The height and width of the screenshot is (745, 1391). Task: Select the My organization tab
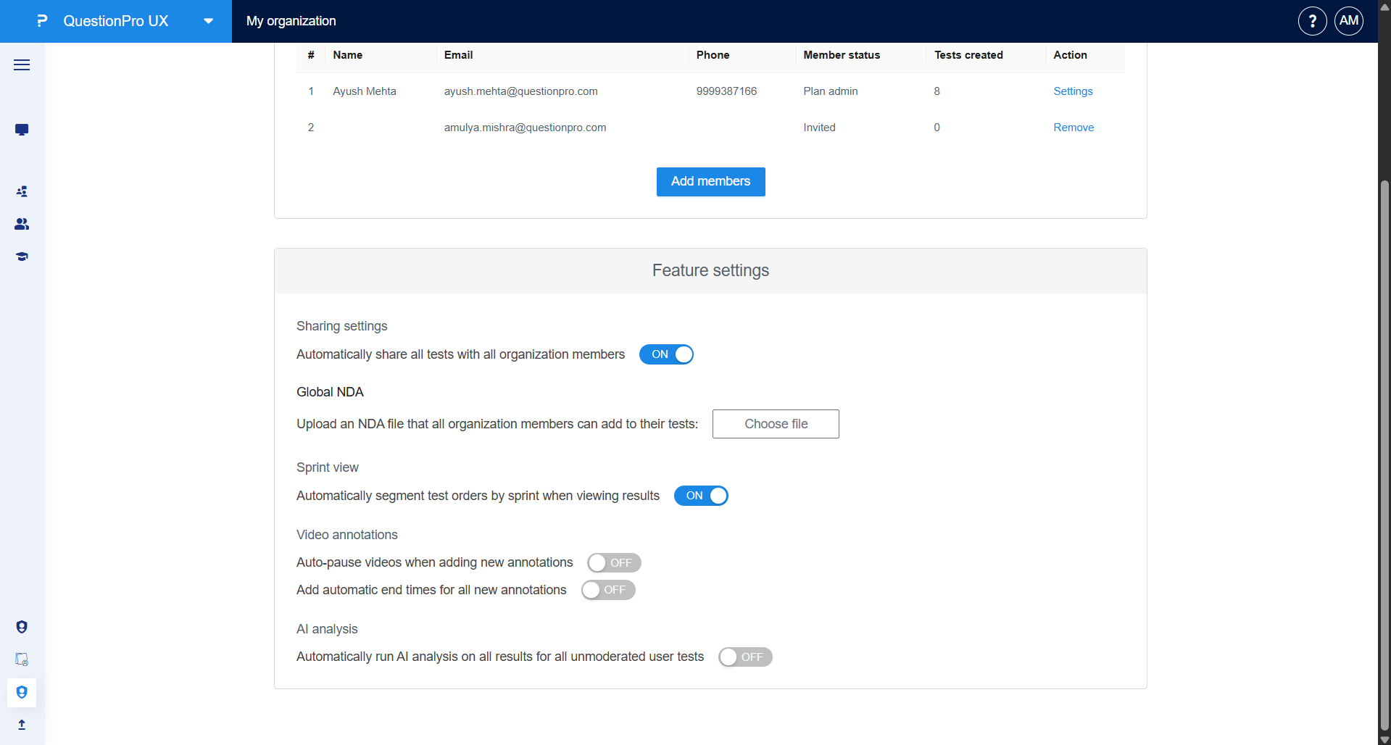290,21
